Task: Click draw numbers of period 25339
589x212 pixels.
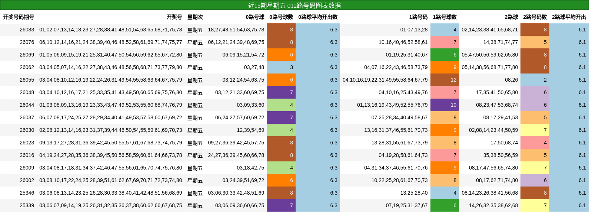Action: tap(111, 205)
